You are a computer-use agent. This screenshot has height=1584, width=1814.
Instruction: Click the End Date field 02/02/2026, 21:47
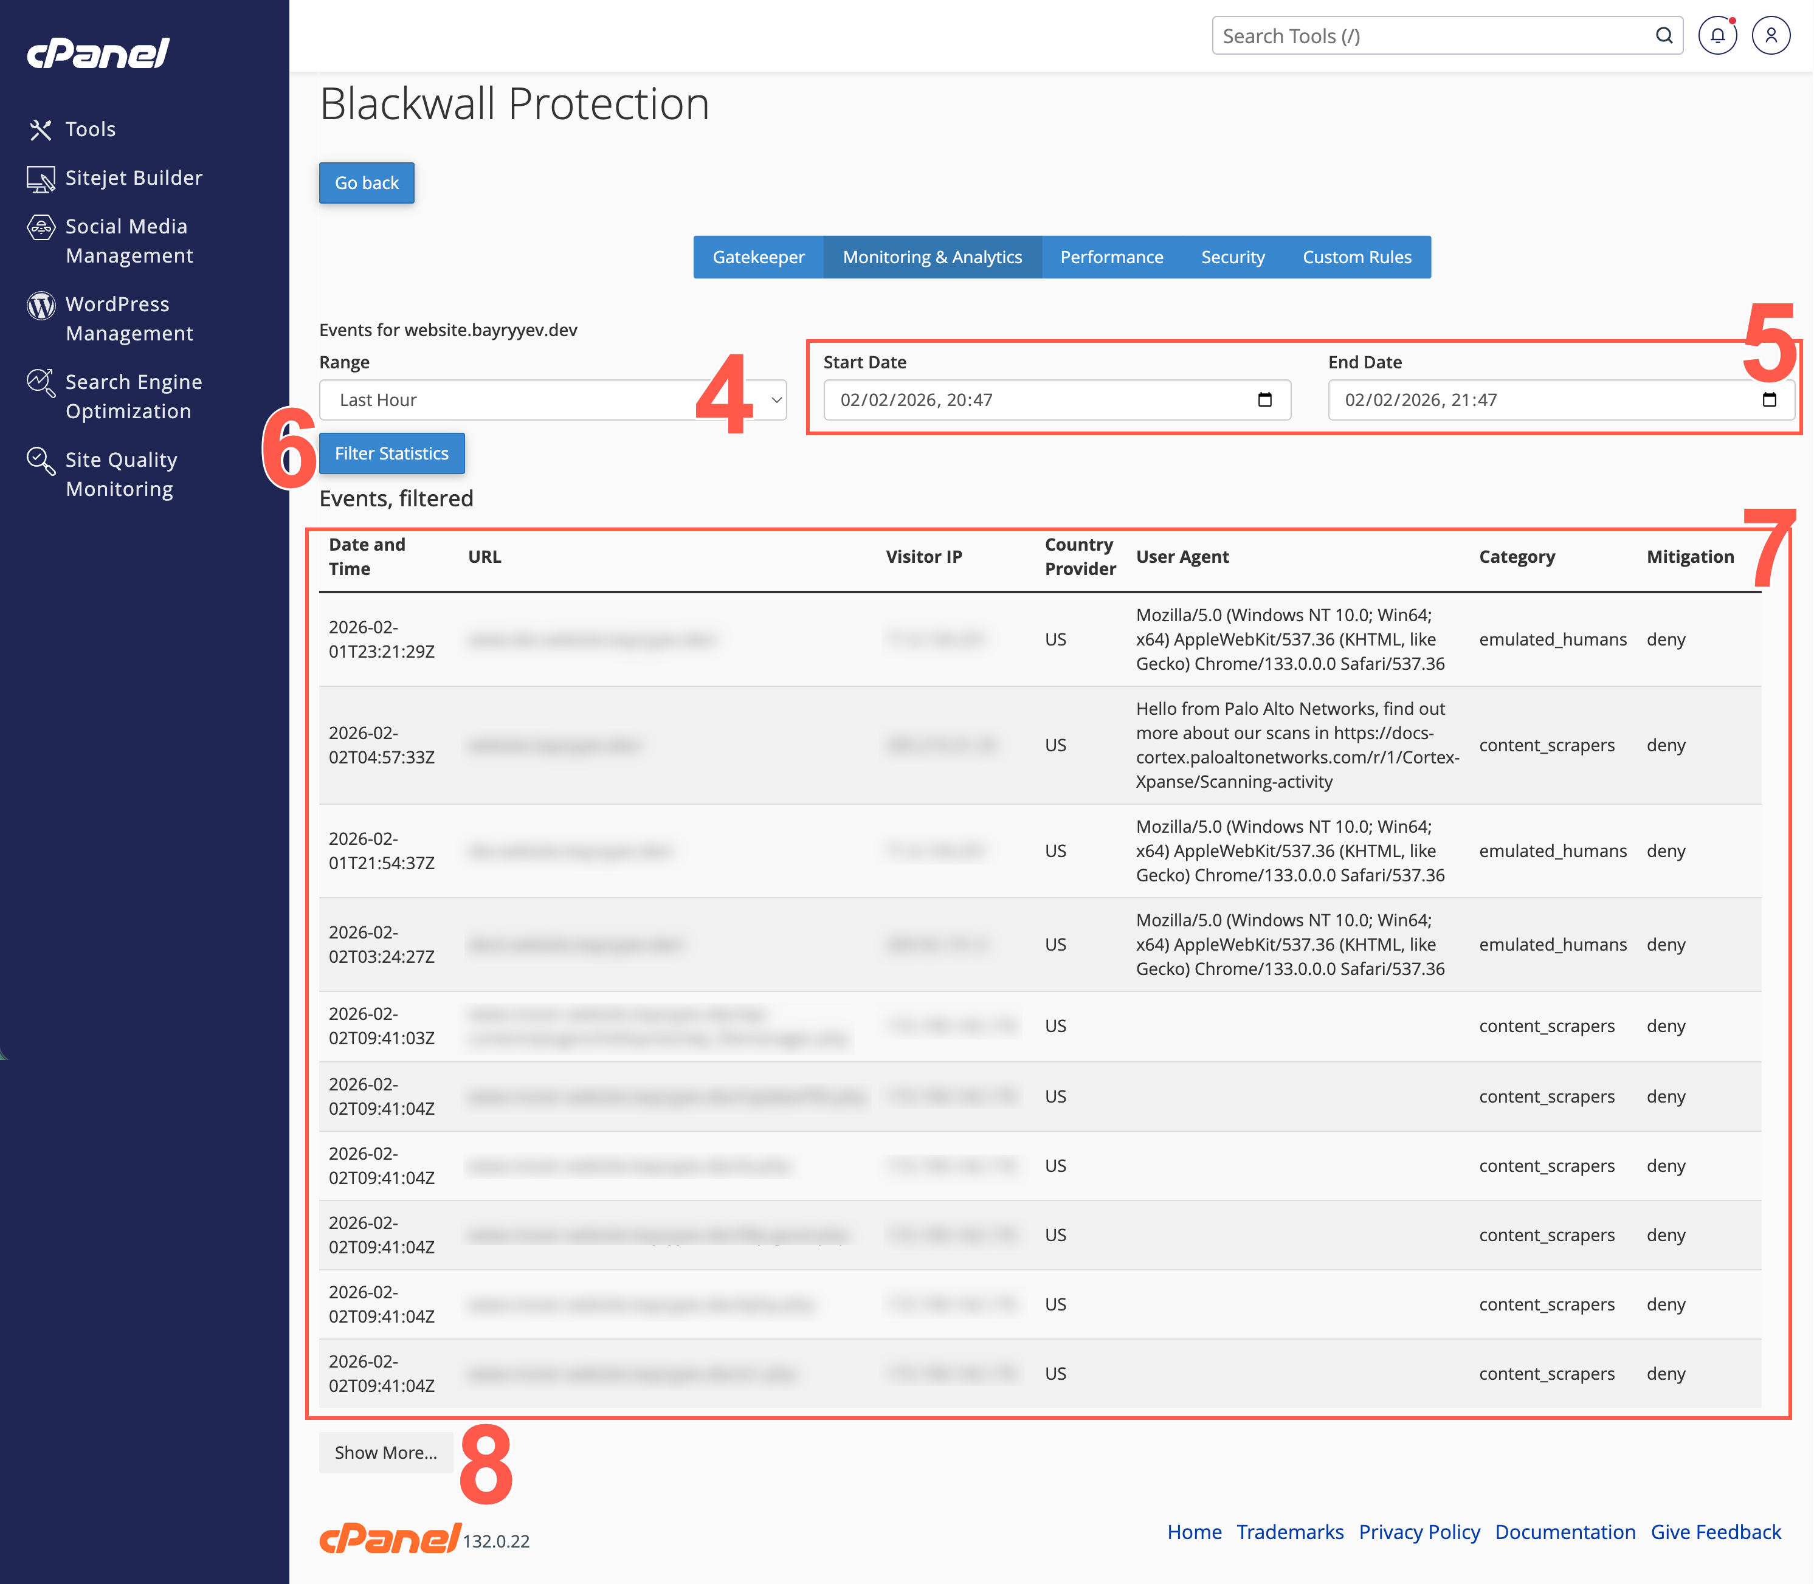pos(1561,399)
